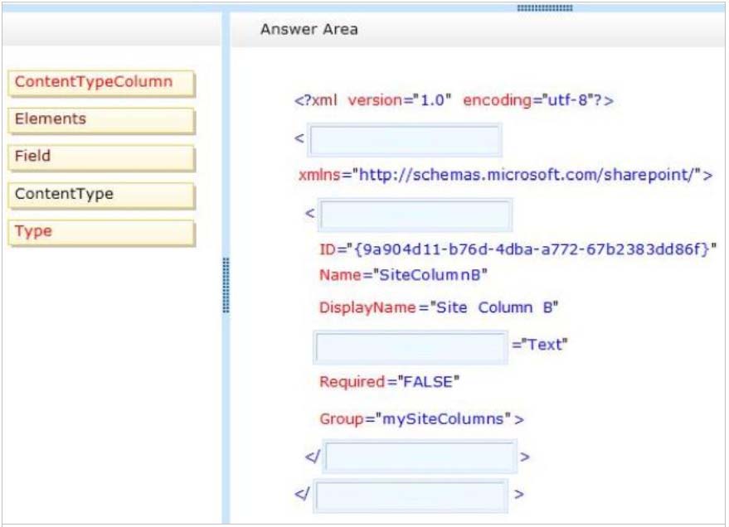729x527 pixels.
Task: Click the Group="mySiteColumns" attribute
Action: (x=420, y=419)
